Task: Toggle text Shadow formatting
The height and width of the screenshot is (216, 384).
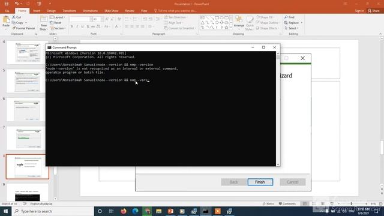Action: click(x=88, y=26)
